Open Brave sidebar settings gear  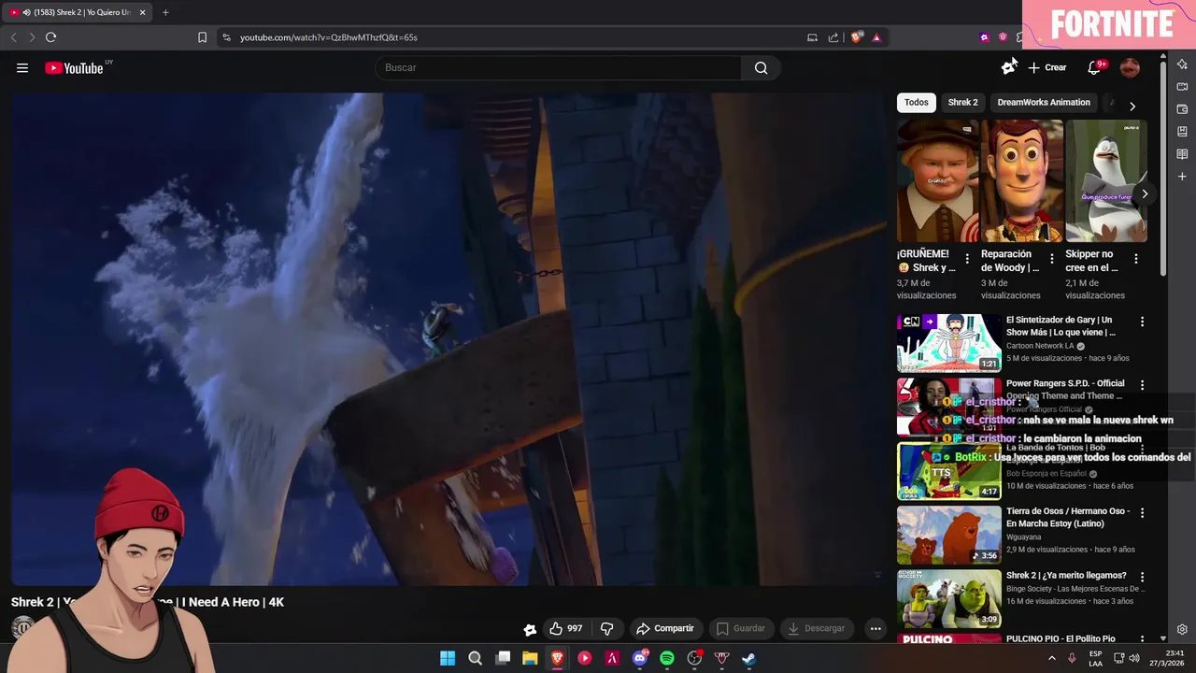coord(1182,630)
